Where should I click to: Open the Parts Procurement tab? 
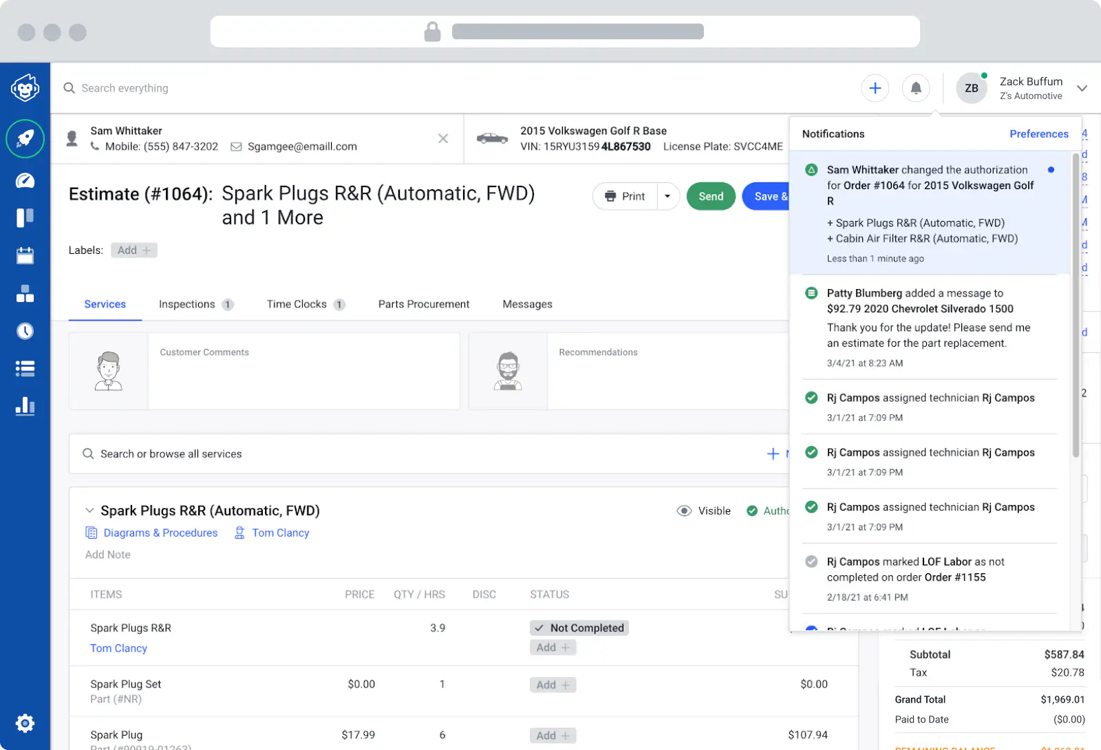(x=424, y=304)
